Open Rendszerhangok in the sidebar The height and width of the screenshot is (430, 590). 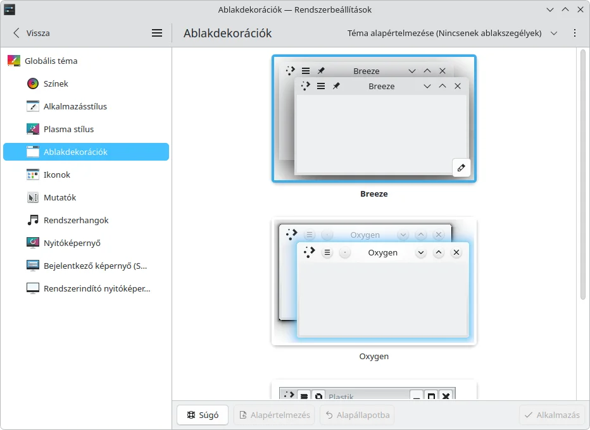(86, 220)
